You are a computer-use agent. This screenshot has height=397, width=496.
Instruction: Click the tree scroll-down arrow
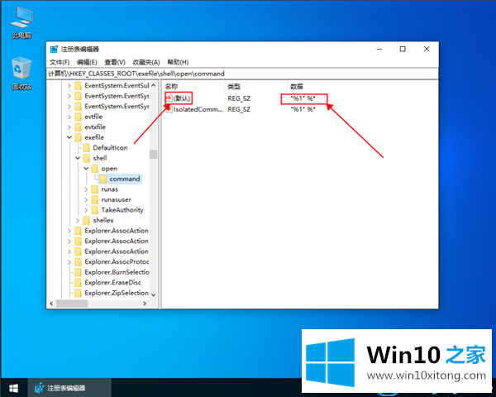click(154, 294)
